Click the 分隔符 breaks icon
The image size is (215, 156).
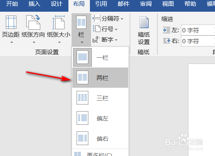click(97, 19)
